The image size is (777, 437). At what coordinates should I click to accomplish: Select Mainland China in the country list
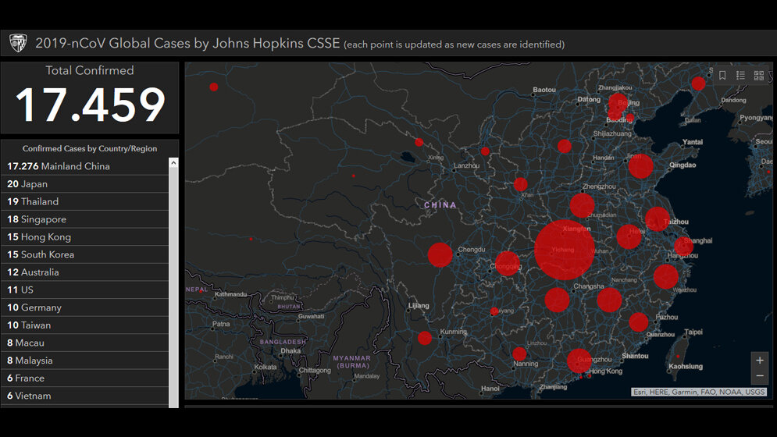[59, 166]
